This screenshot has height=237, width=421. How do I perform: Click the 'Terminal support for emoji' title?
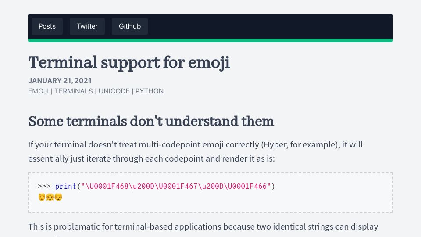click(x=129, y=63)
